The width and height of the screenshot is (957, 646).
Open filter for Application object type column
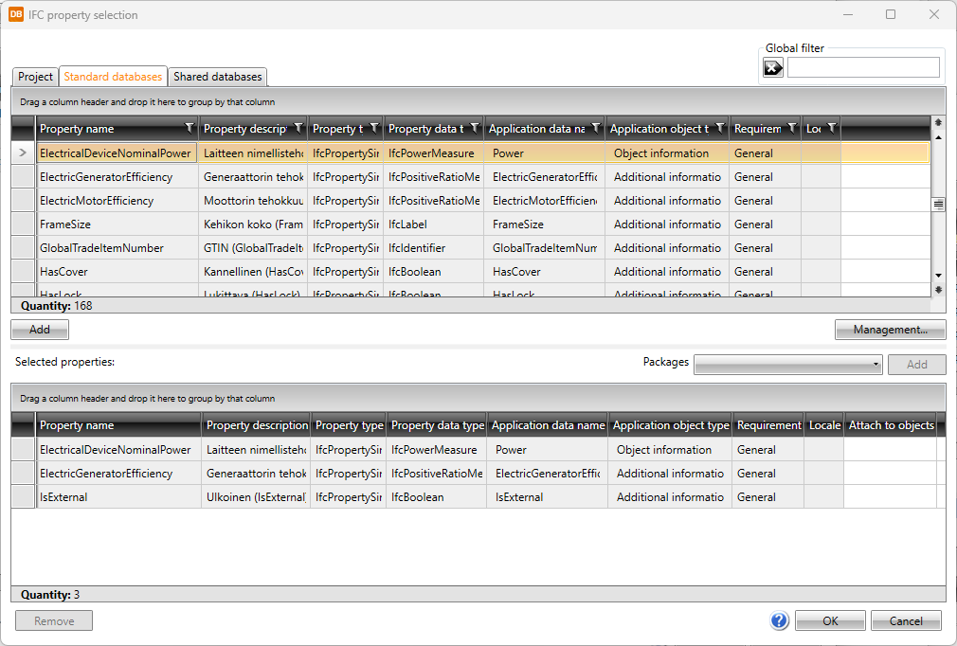click(x=719, y=128)
